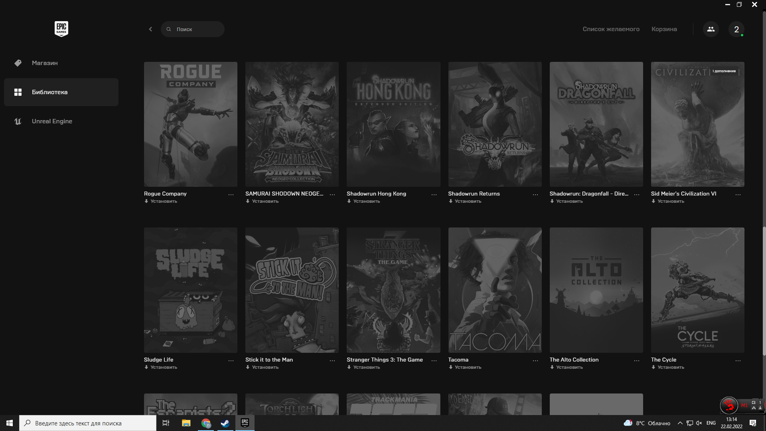766x431 pixels.
Task: Open the user profile avatar
Action: click(x=736, y=29)
